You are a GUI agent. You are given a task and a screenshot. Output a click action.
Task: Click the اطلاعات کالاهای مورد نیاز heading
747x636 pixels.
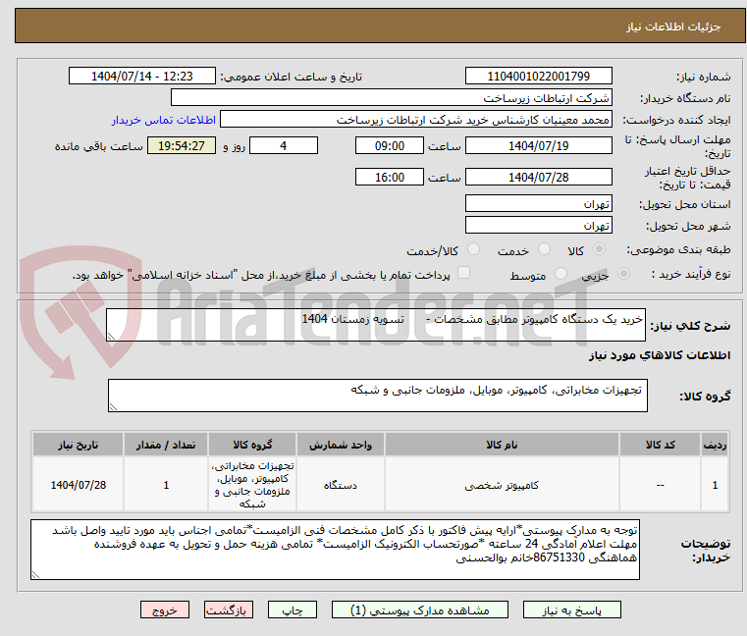pos(660,356)
